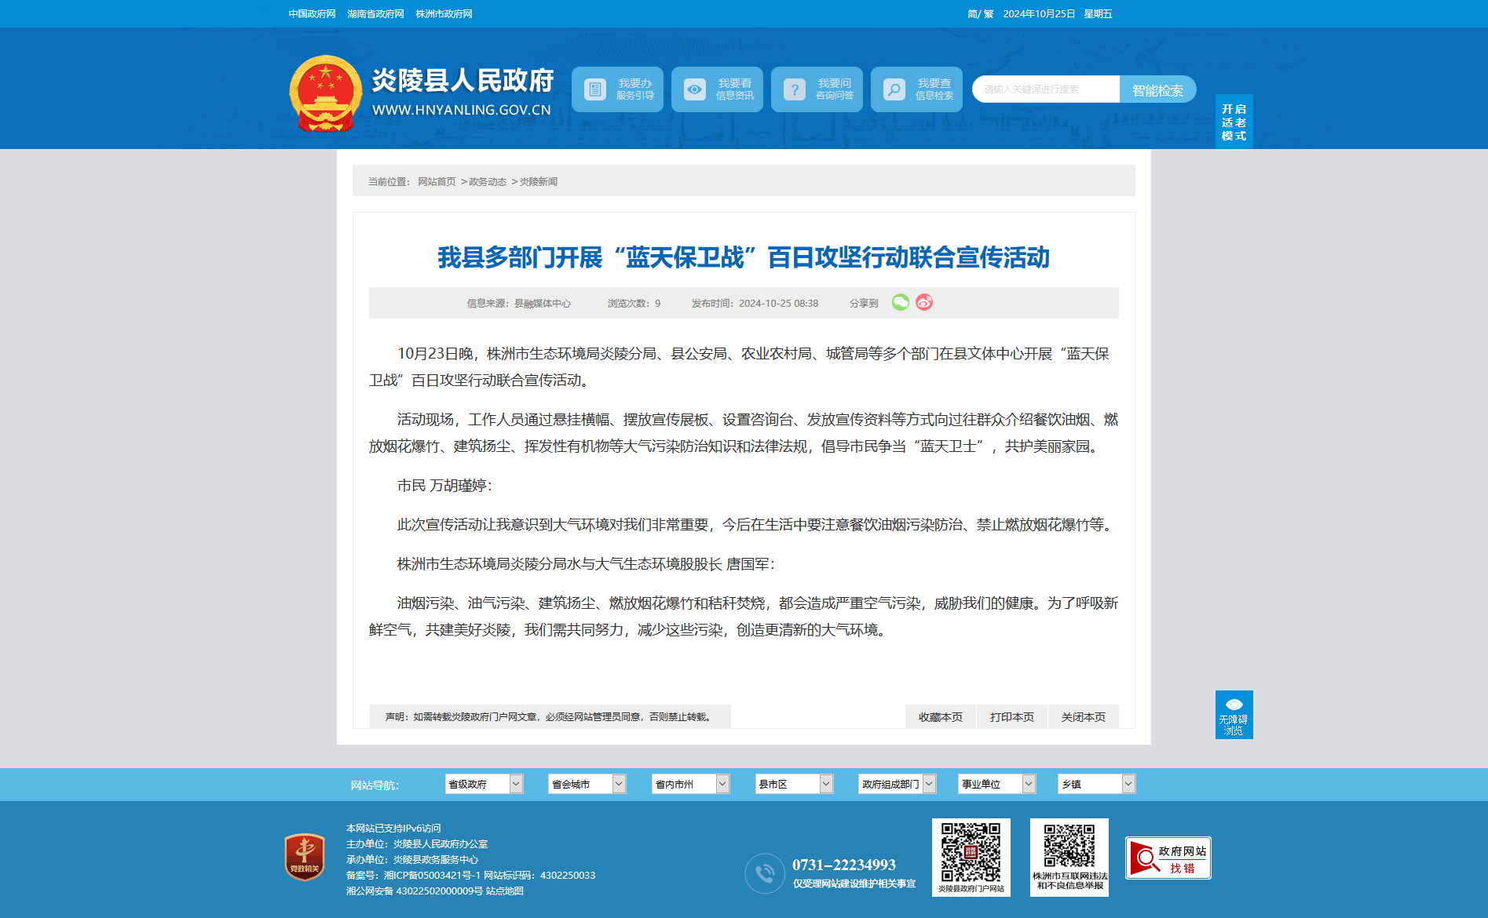Enable 无障碍浏览 accessibility mode
The image size is (1488, 918).
pos(1234,715)
